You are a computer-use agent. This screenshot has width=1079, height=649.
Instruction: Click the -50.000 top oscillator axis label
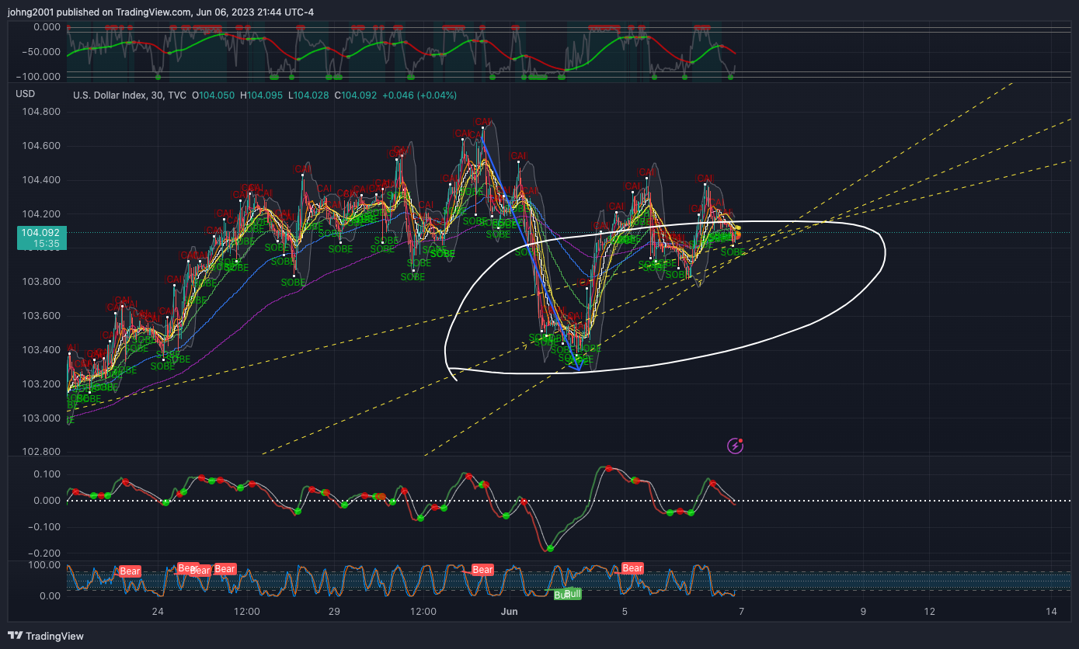[42, 52]
